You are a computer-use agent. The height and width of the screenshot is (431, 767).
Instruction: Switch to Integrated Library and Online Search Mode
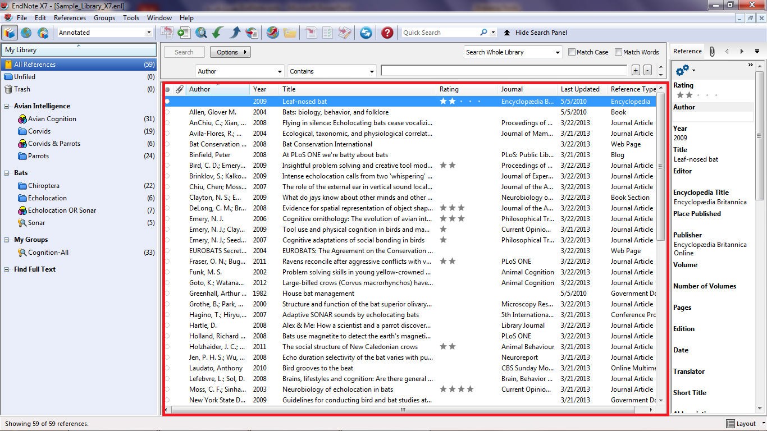pyautogui.click(x=43, y=33)
